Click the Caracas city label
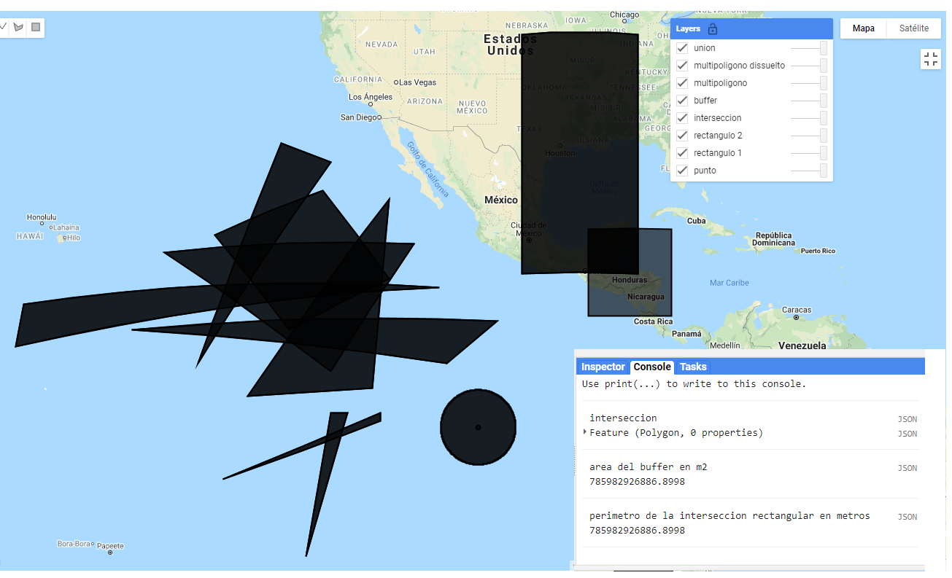 797,310
